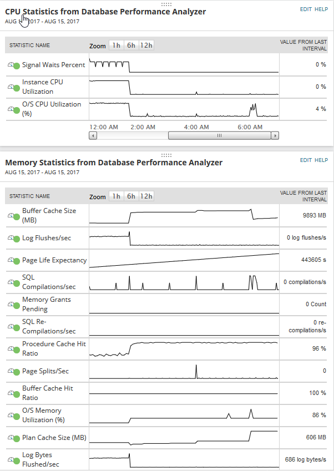The width and height of the screenshot is (334, 471).
Task: Click the Log Flushes/sec status icon
Action: [14, 238]
